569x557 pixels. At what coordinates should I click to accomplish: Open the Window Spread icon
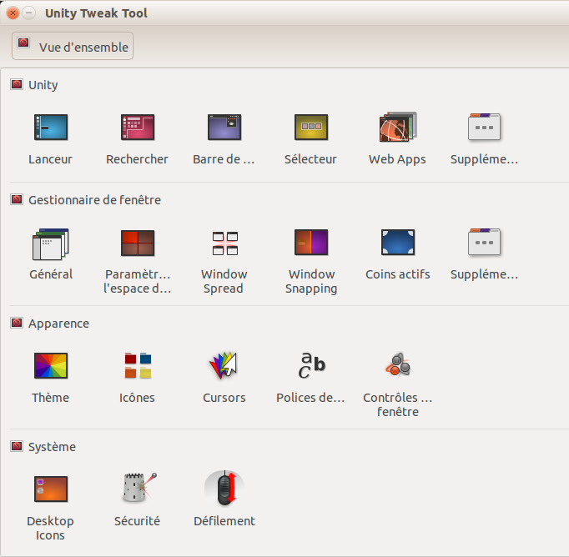[225, 243]
